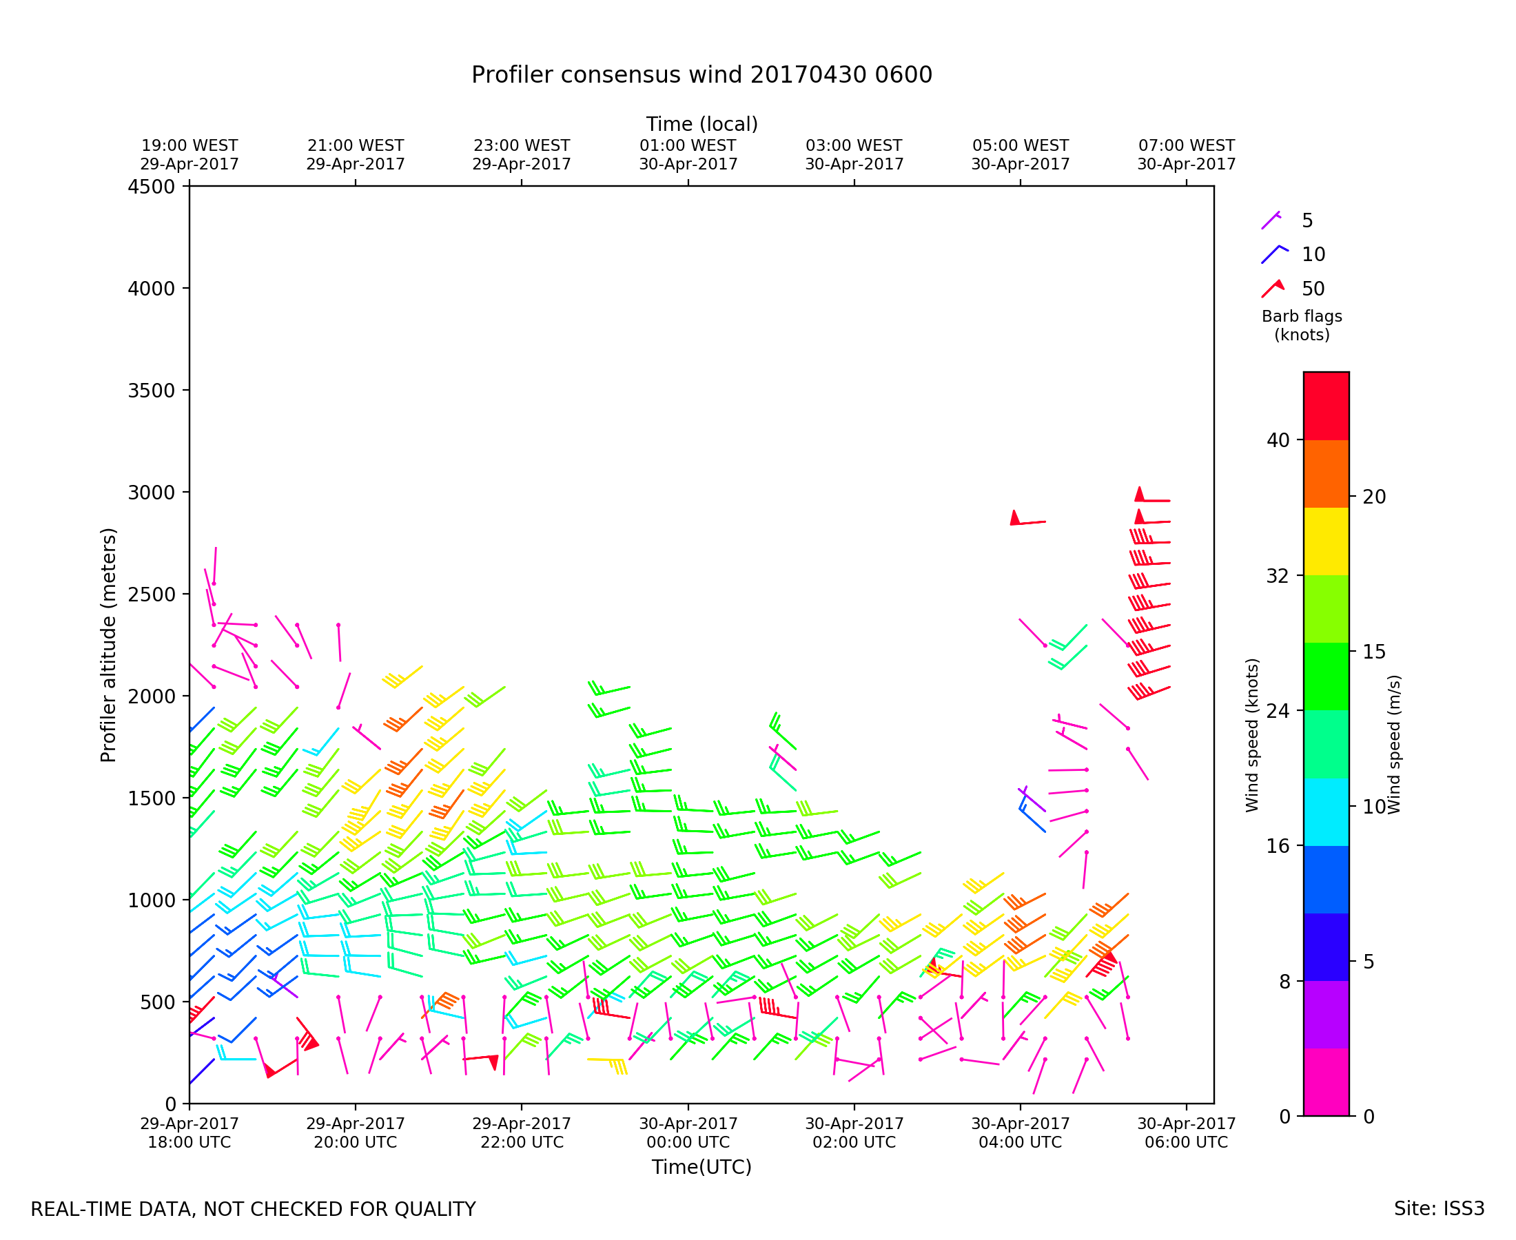Click the 'Profiler altitude (meters)' axis label

pos(108,645)
